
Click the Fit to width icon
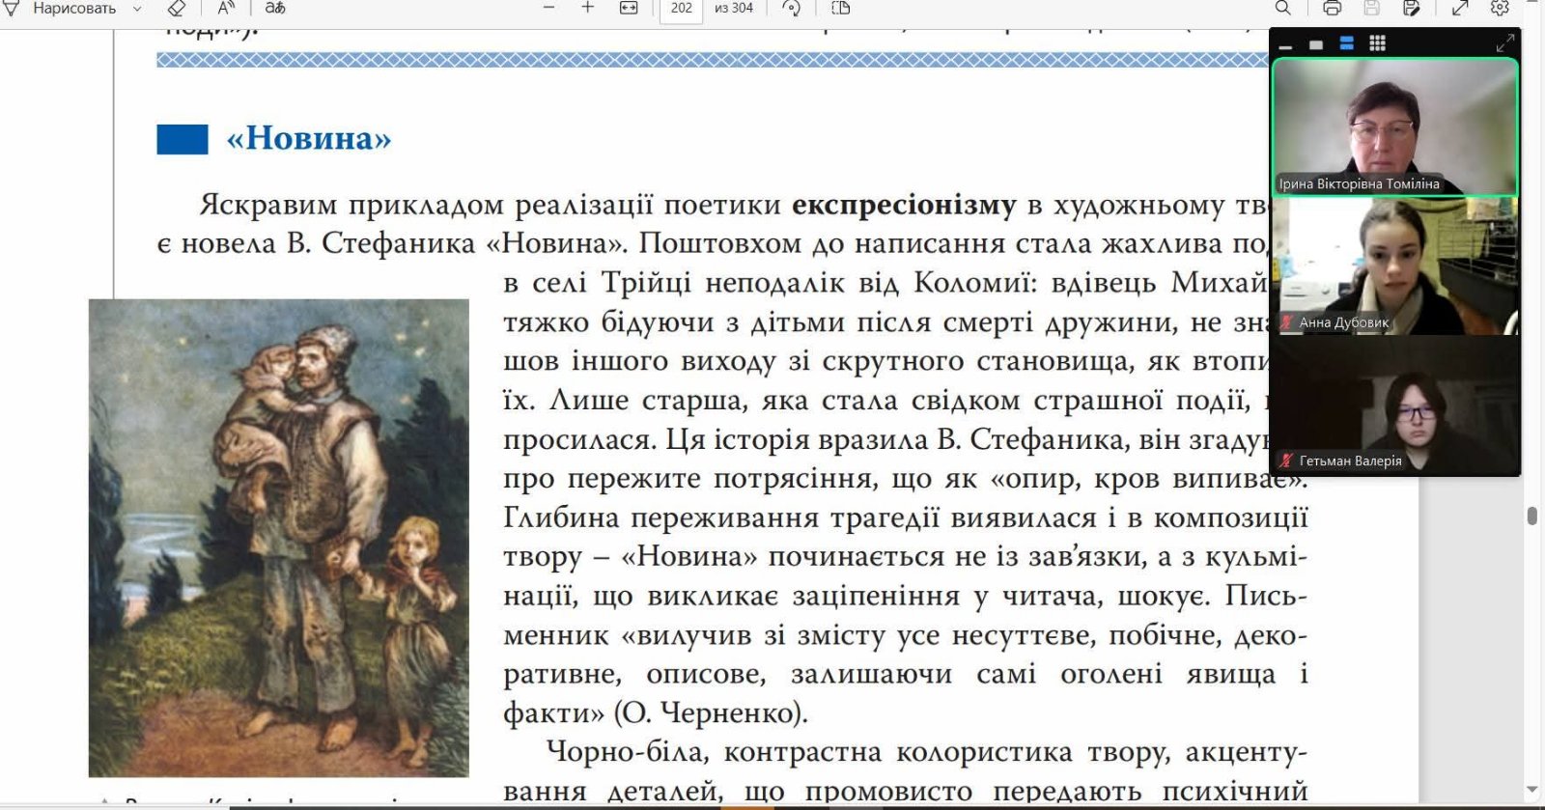tap(629, 9)
